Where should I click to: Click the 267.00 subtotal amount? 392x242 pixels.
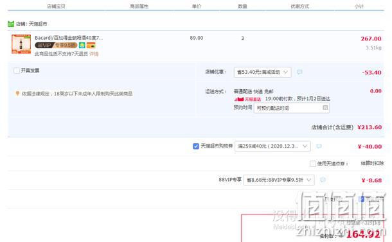coord(371,39)
